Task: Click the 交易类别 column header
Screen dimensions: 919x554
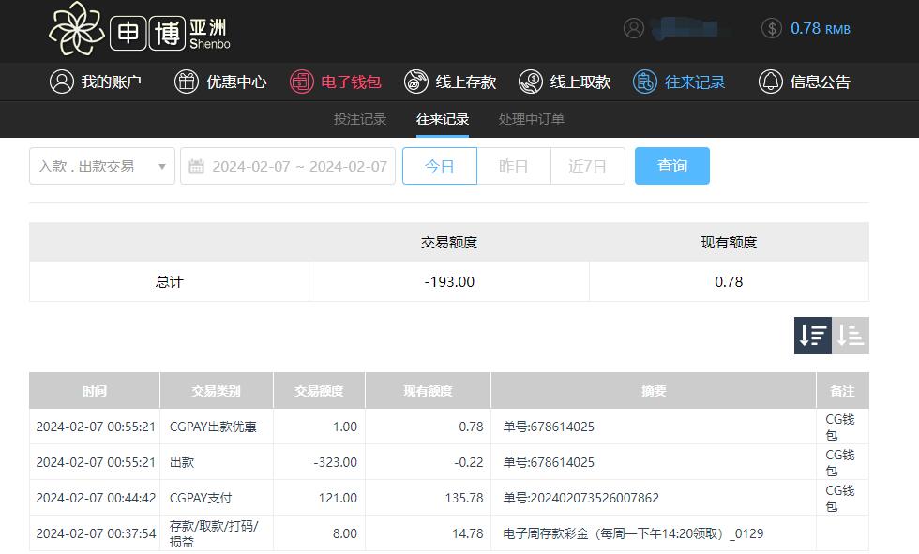Action: [x=217, y=391]
